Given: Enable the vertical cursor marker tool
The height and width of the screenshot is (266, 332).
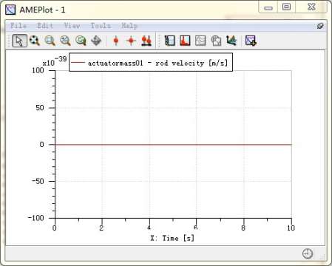Looking at the screenshot, I should click(x=116, y=41).
